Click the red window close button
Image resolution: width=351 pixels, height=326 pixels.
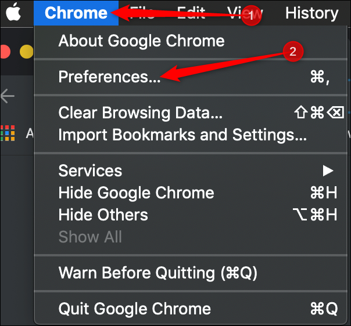(5, 52)
